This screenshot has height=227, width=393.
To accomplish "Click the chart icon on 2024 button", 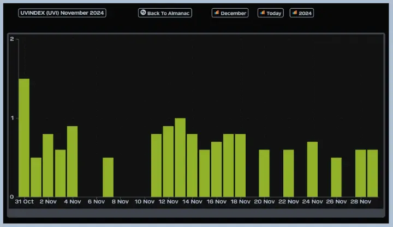I will click(x=295, y=13).
